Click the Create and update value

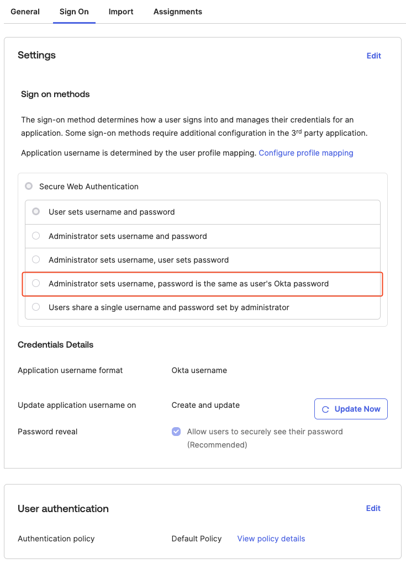[x=205, y=405]
